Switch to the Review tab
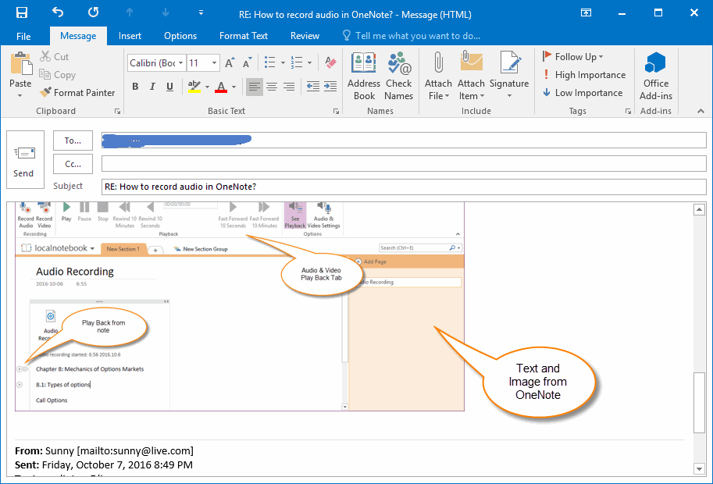The width and height of the screenshot is (713, 484). (305, 36)
